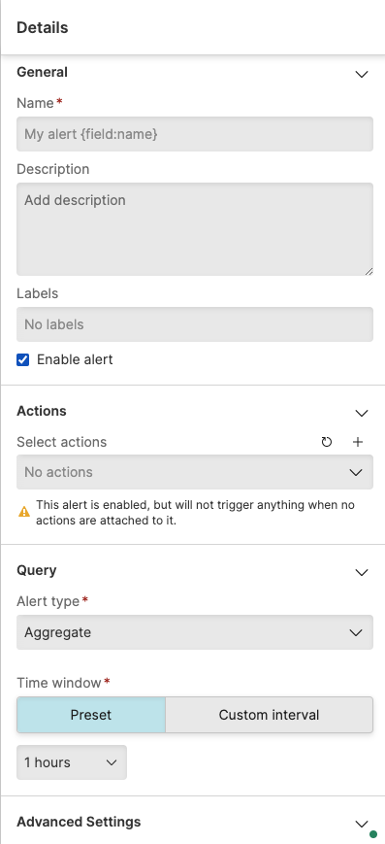Click the yellow warning triangle icon

click(24, 512)
